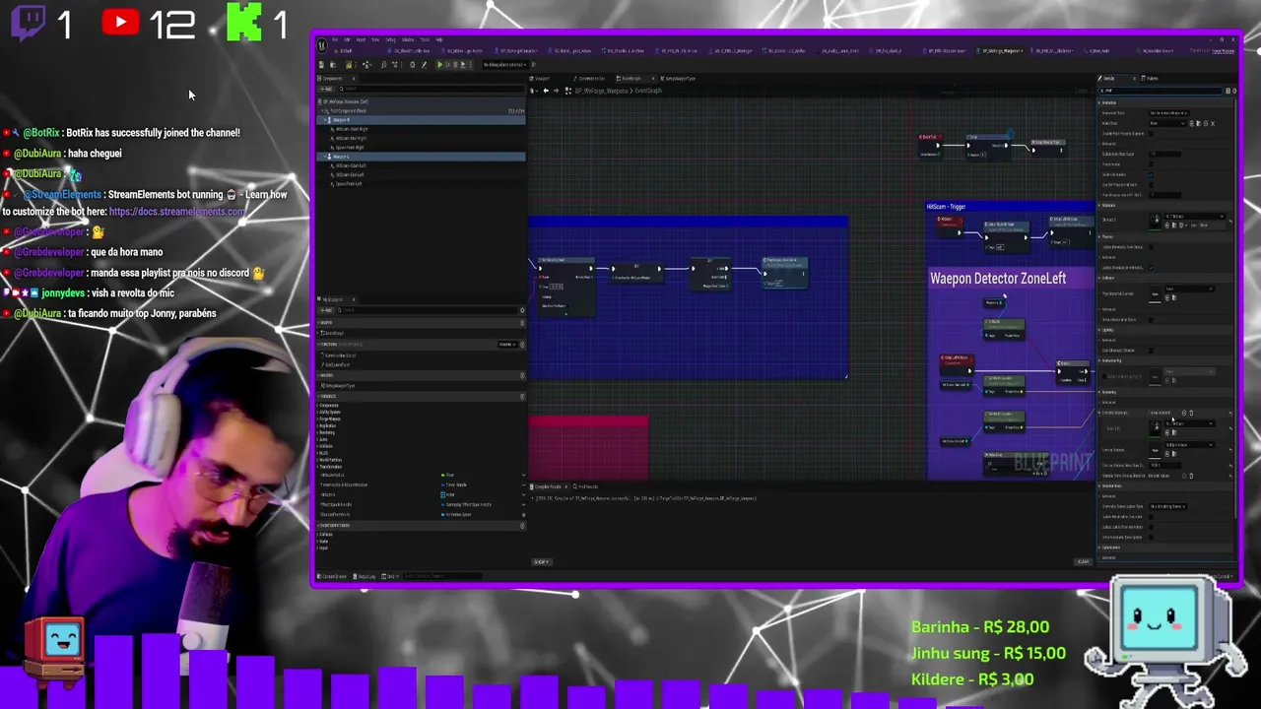Click the Stop simulation toolbar icon
Viewport: 1261px width, 709px height.
point(455,64)
